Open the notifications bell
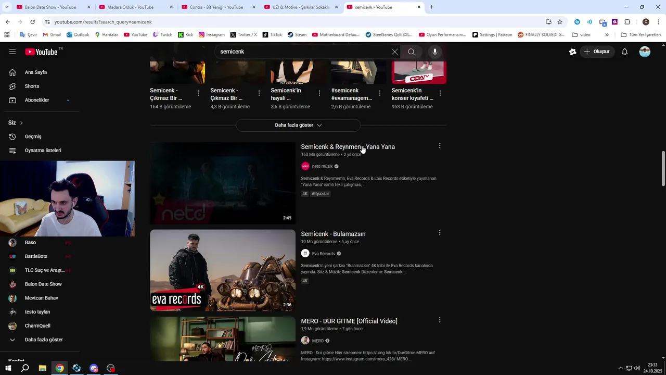This screenshot has width=666, height=375. [x=625, y=52]
